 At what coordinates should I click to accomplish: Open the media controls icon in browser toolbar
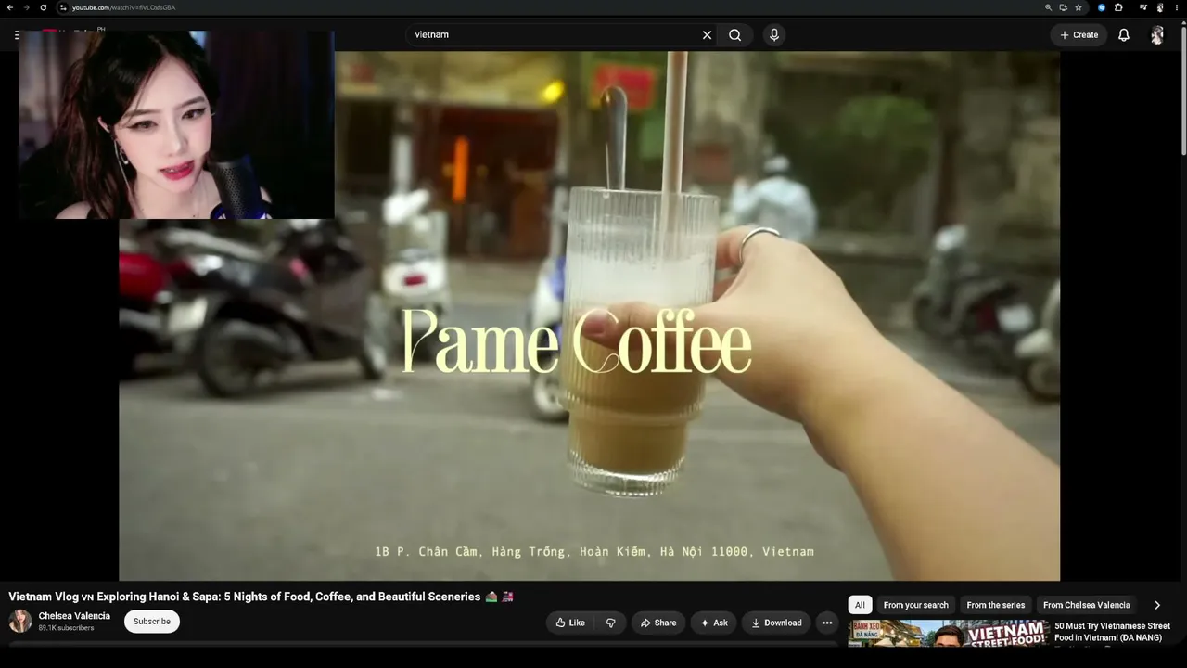coord(1143,7)
